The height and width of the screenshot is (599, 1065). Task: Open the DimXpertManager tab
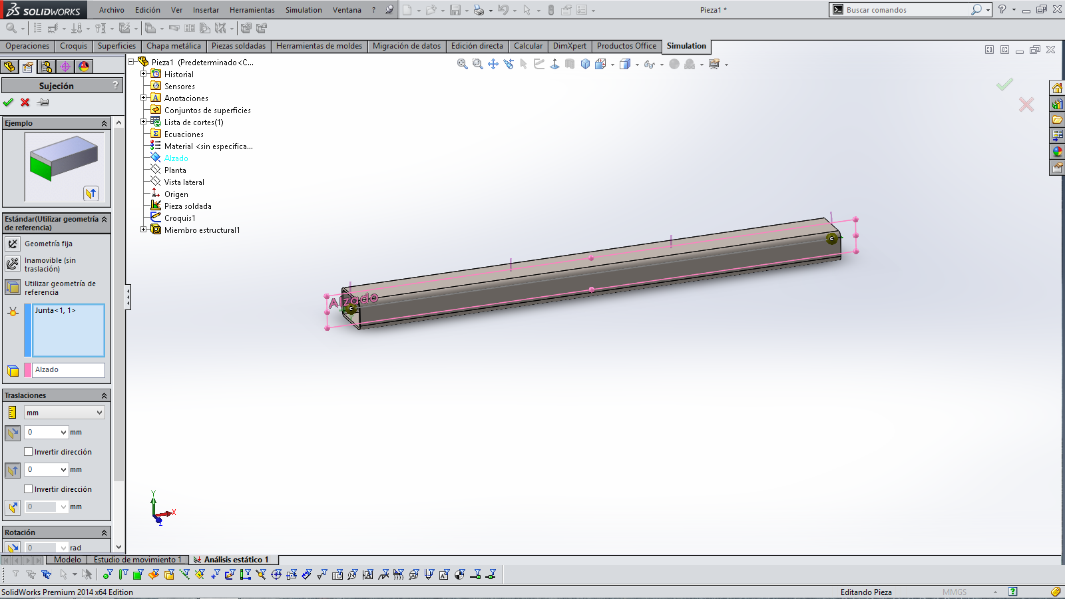65,67
